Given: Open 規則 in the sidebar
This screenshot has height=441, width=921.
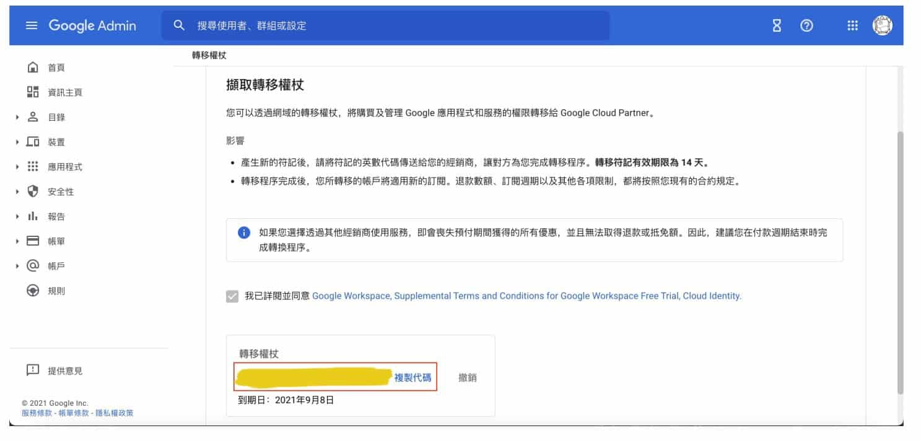Looking at the screenshot, I should click(56, 290).
